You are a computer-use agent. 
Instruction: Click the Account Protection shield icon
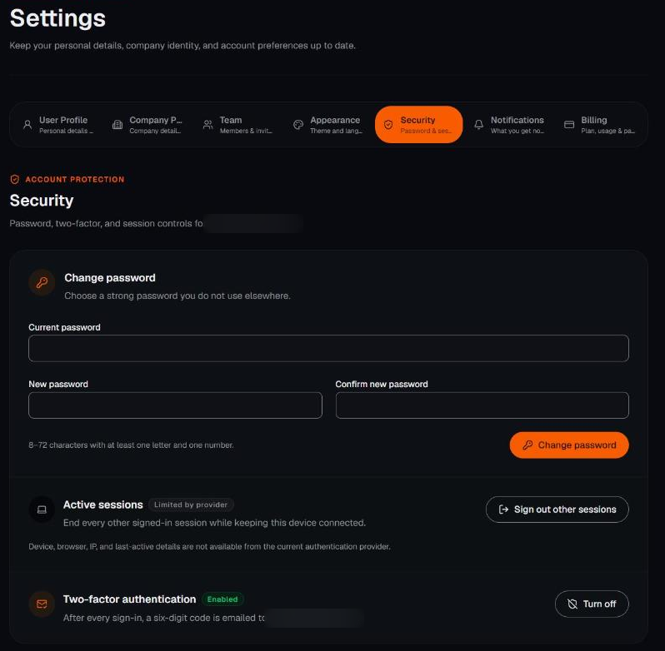[x=15, y=180]
